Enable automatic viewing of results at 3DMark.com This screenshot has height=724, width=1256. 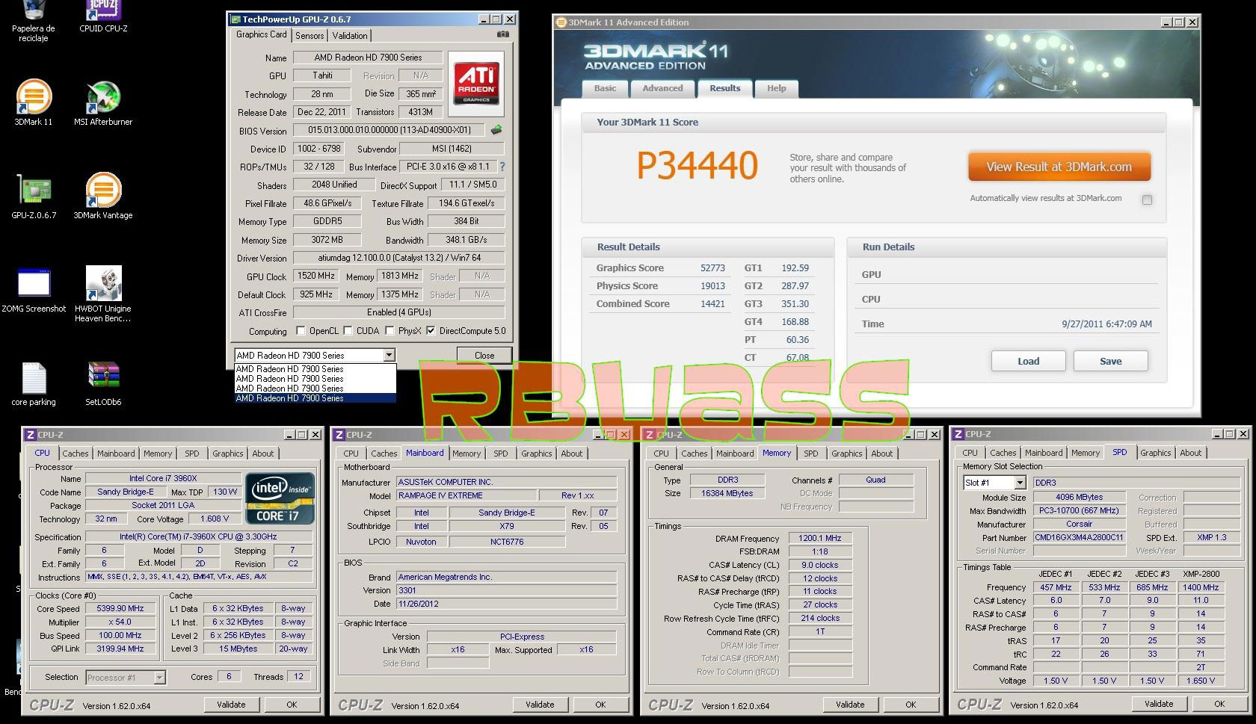point(1147,199)
